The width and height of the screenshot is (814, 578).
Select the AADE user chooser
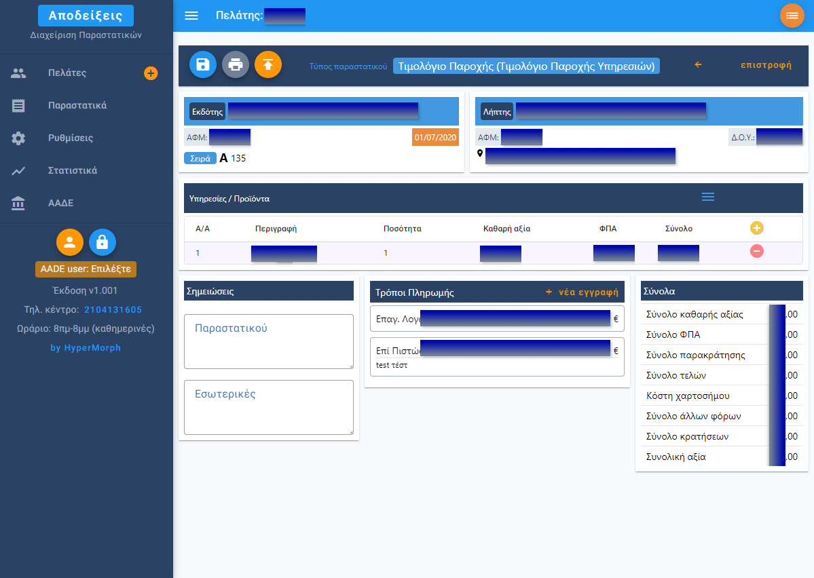point(86,269)
